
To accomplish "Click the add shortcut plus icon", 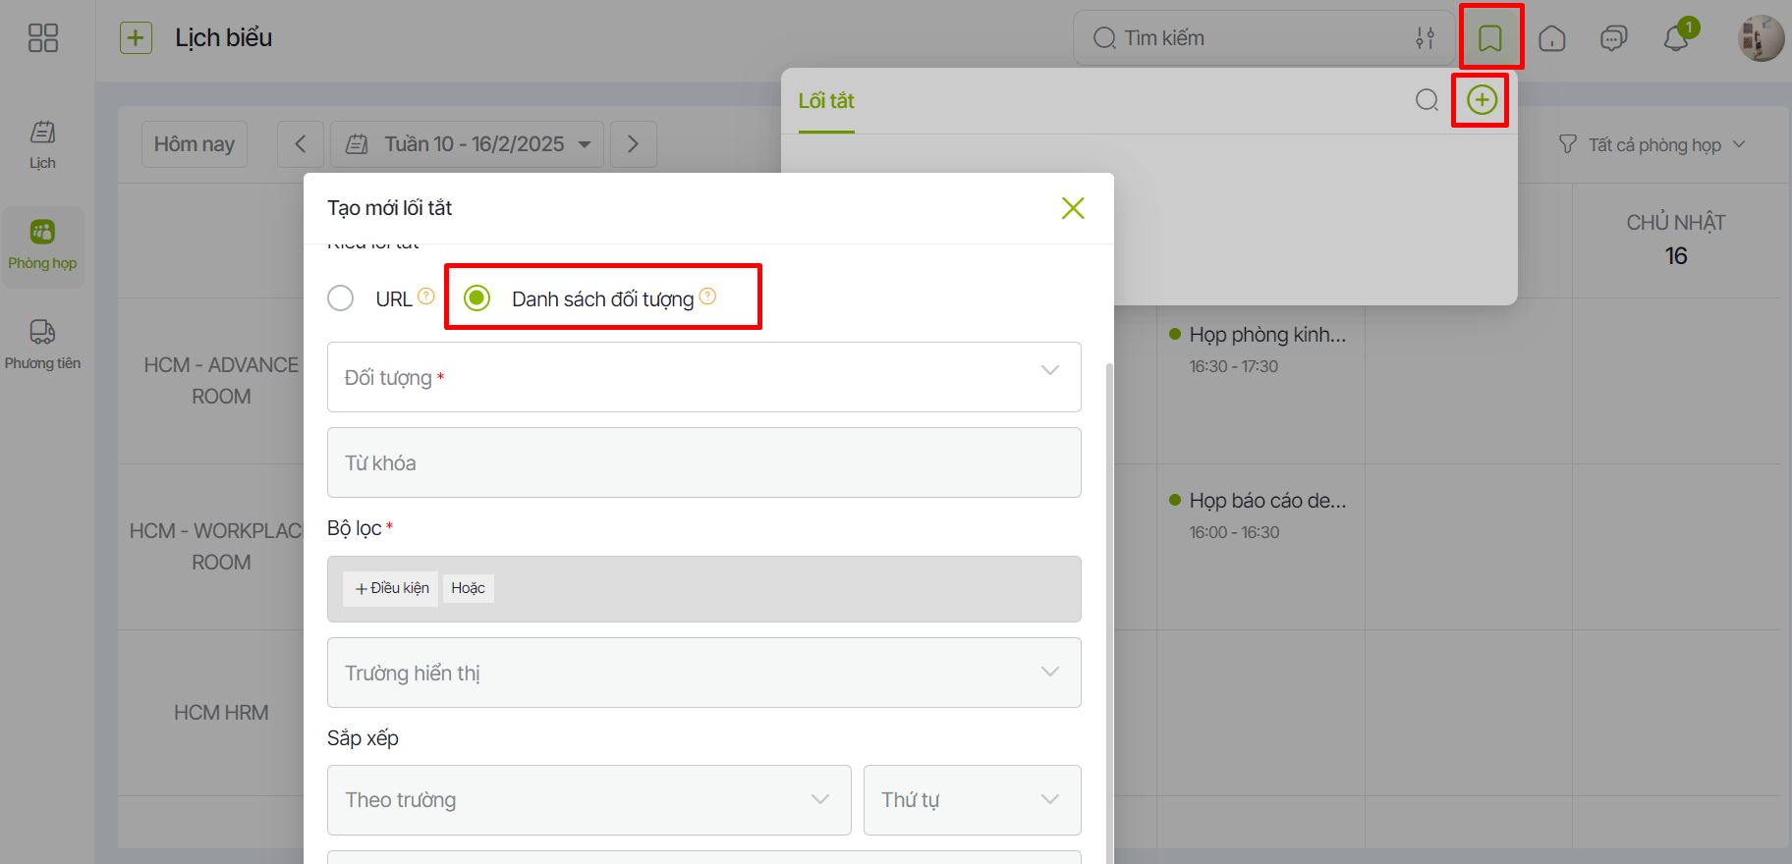I will 1482,99.
